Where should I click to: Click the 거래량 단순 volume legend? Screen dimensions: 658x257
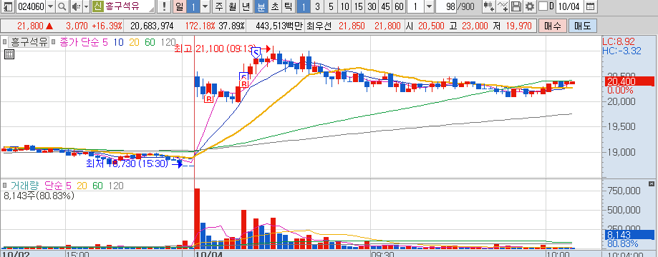tap(37, 186)
